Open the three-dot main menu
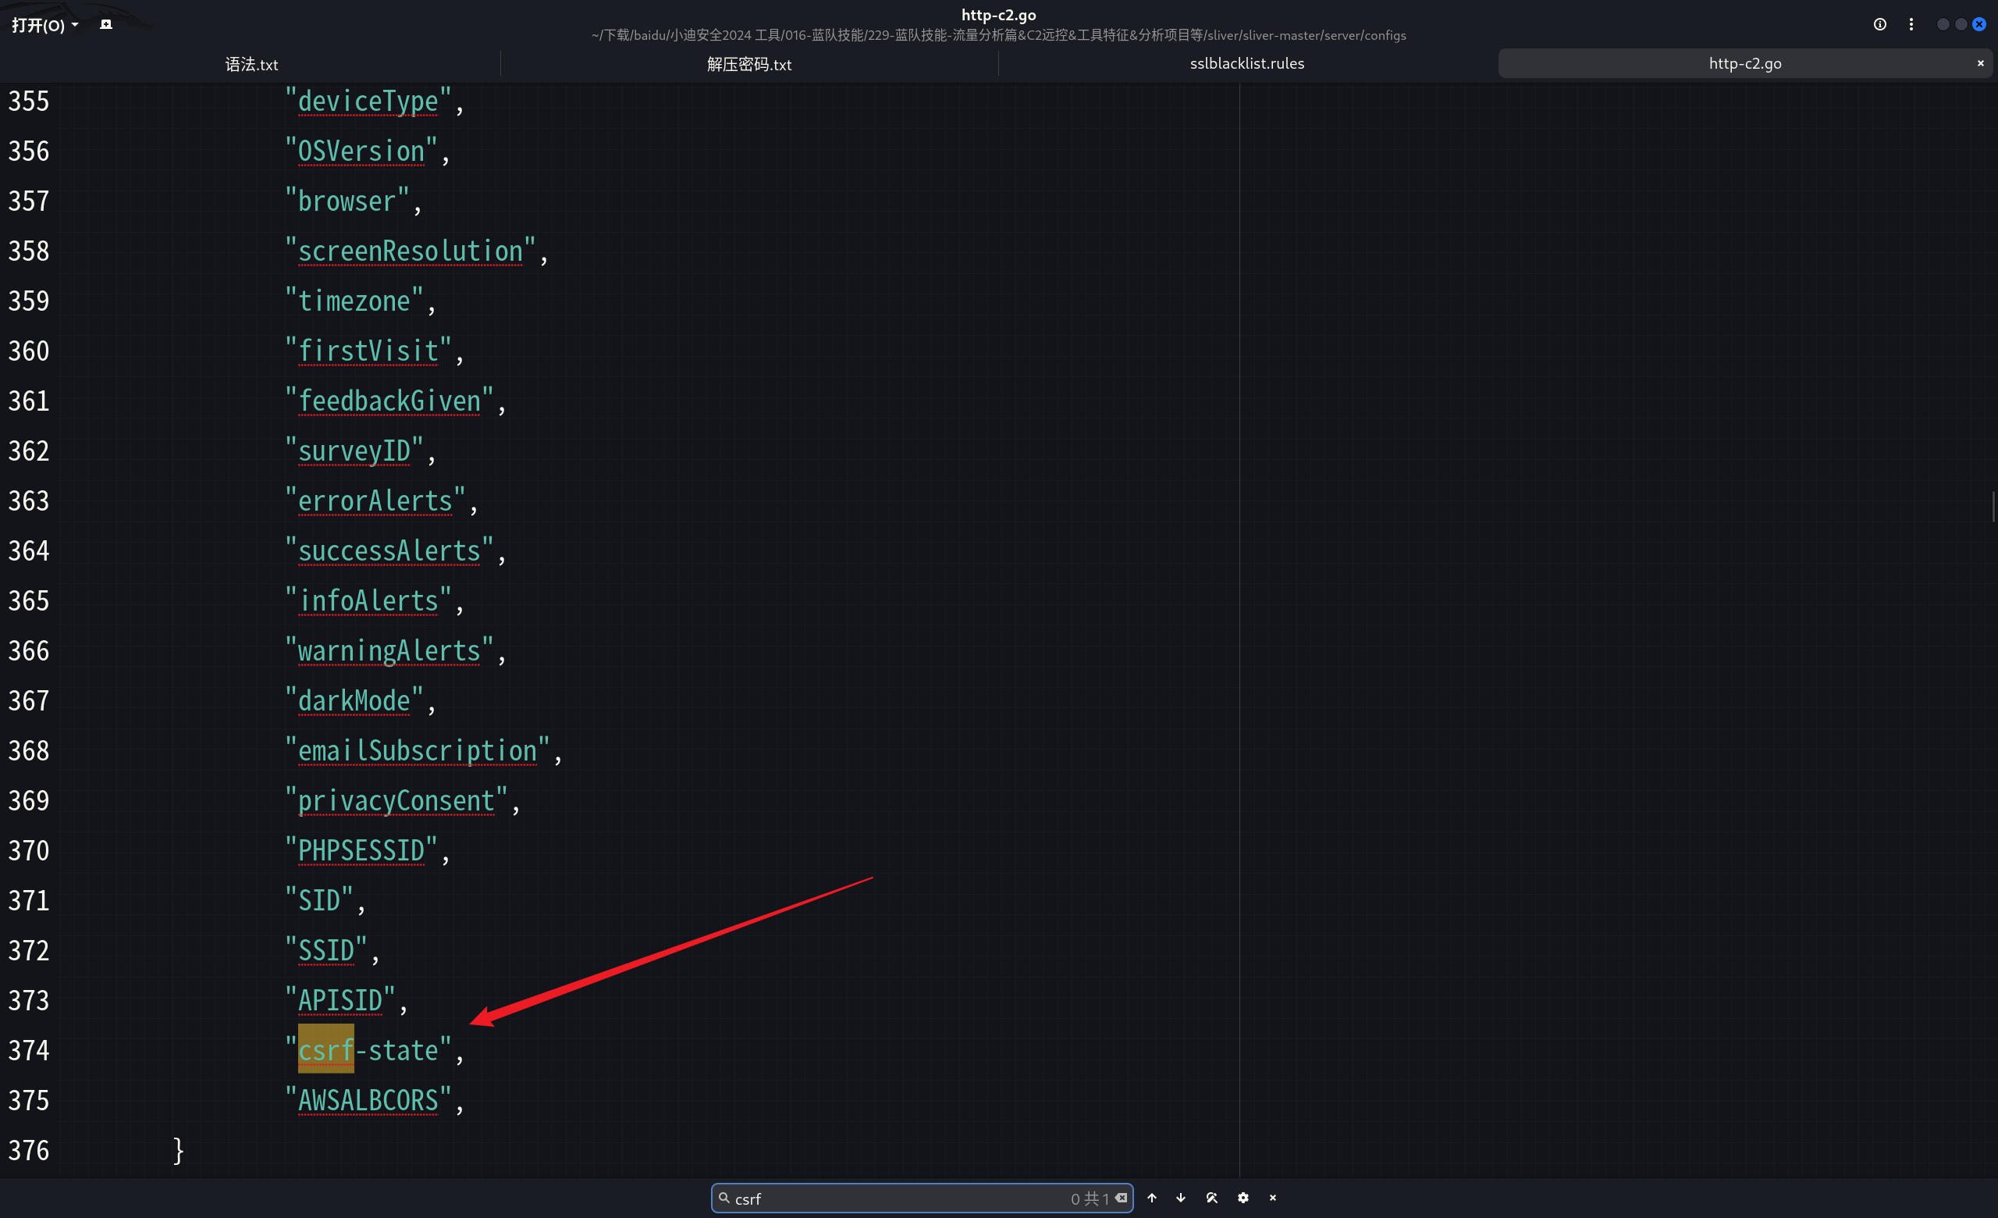Image resolution: width=1998 pixels, height=1218 pixels. [1911, 24]
